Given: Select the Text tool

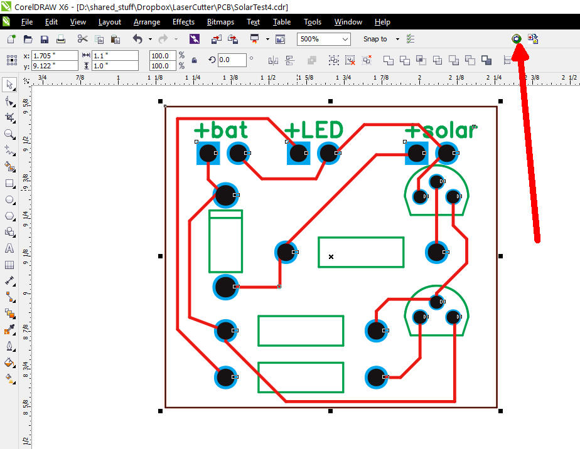Looking at the screenshot, I should 9,248.
